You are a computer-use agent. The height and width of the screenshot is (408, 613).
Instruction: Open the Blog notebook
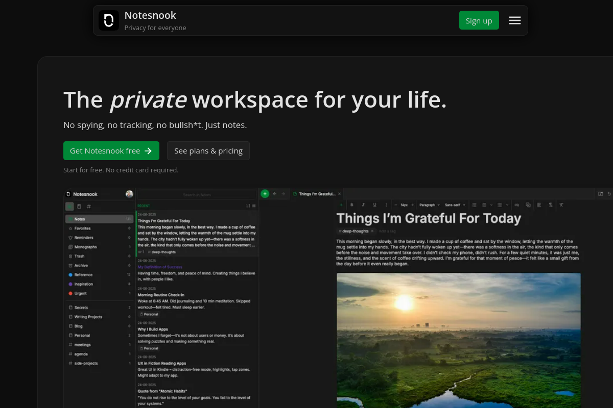(99, 326)
